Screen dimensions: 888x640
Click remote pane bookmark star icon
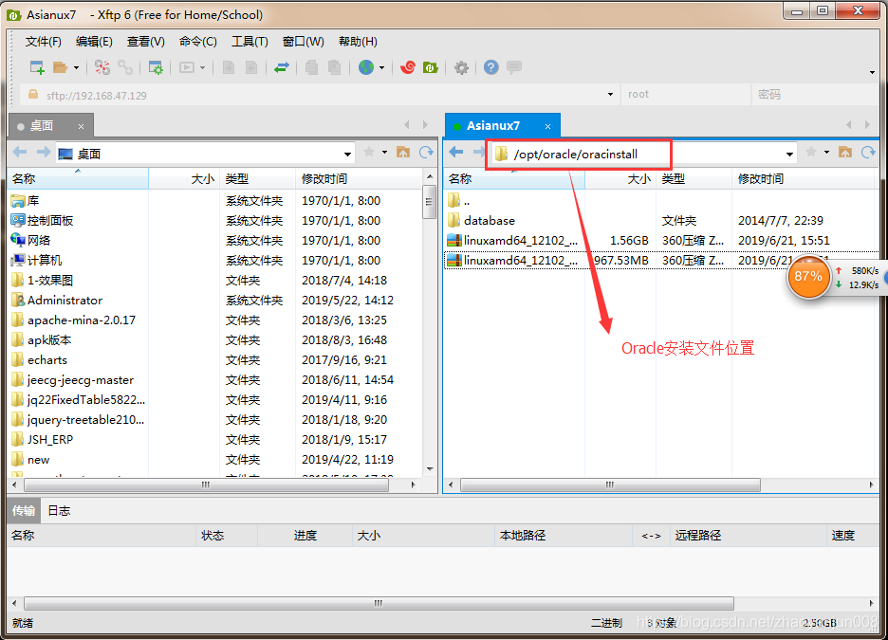pyautogui.click(x=811, y=152)
